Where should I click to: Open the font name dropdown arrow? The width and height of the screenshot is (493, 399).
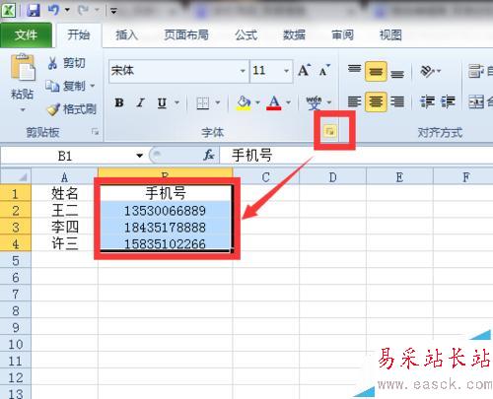pyautogui.click(x=243, y=71)
